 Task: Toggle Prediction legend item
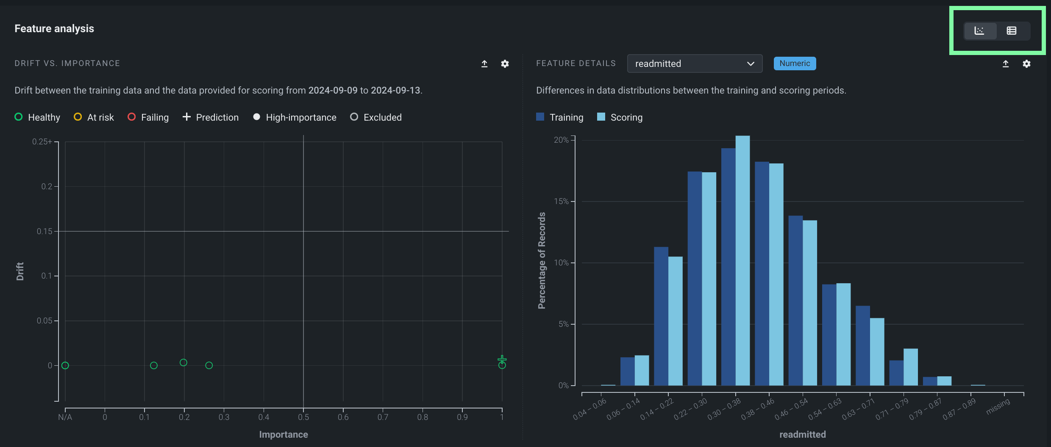pos(211,117)
